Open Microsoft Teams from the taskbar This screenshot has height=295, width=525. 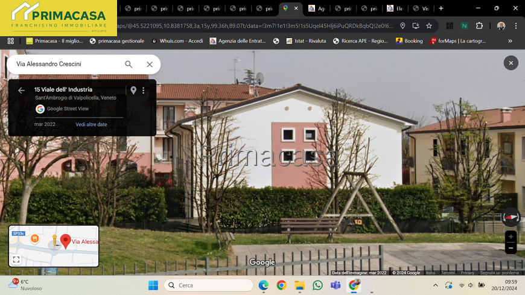pos(336,285)
